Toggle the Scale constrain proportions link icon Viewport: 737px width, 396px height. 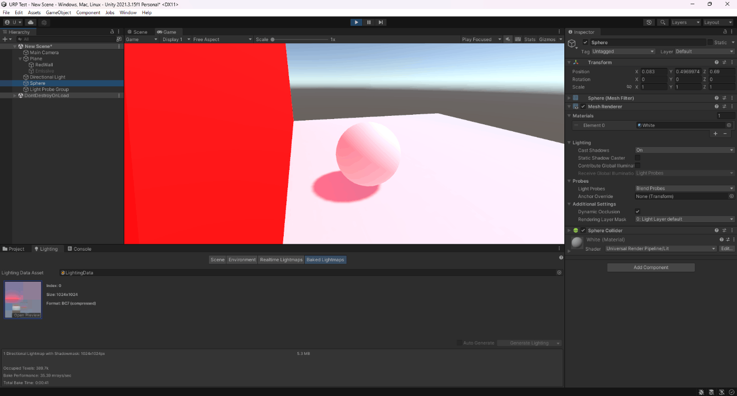pos(629,87)
